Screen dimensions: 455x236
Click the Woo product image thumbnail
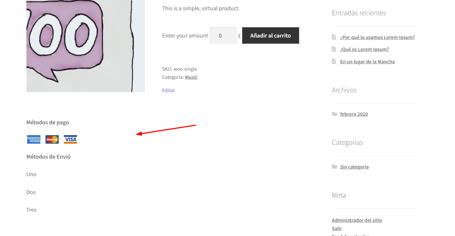[x=86, y=46]
